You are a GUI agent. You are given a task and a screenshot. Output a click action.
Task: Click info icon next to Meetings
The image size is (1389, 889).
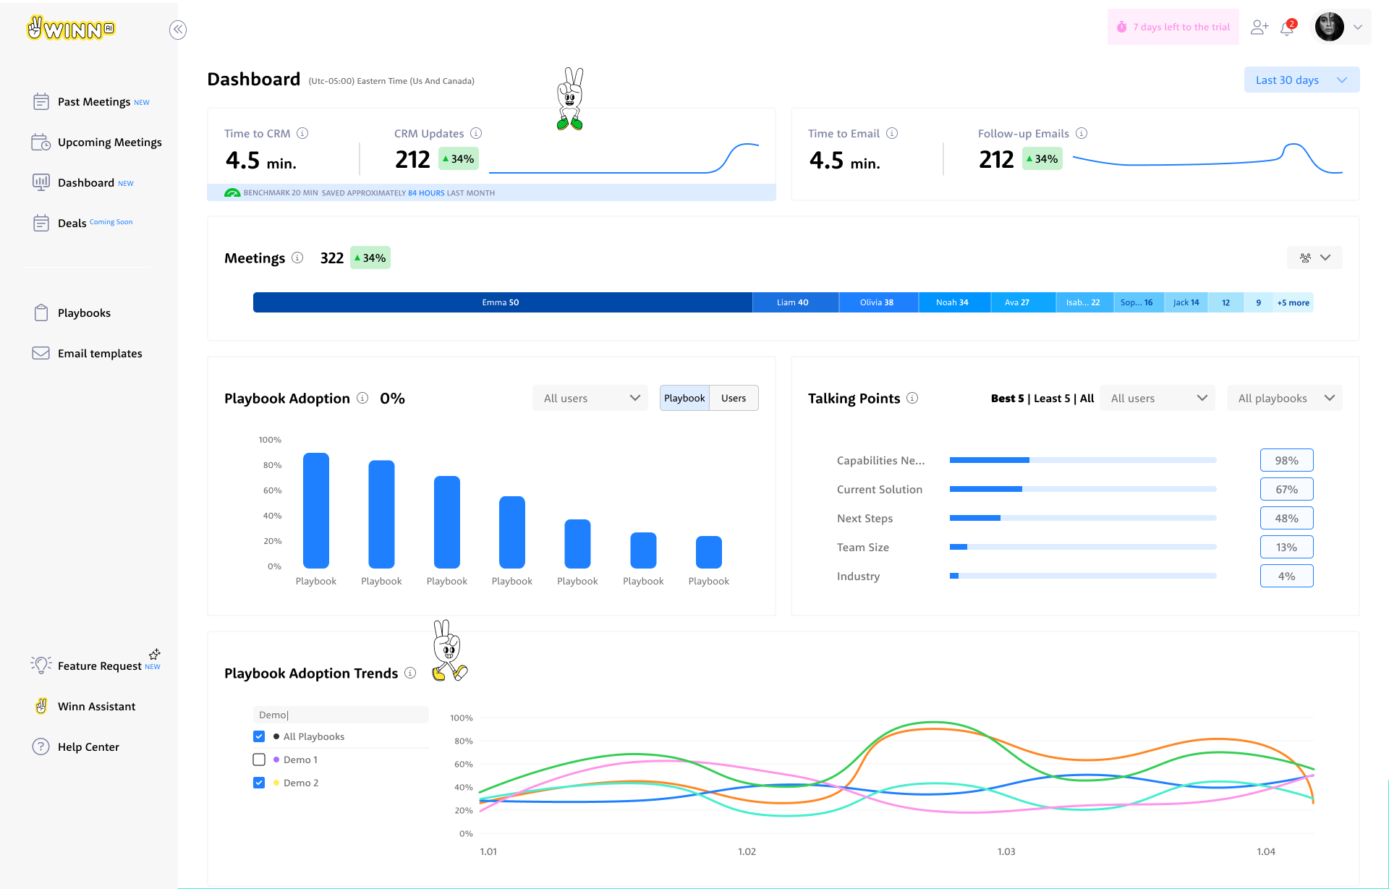tap(297, 258)
